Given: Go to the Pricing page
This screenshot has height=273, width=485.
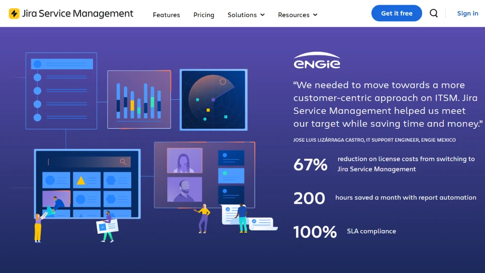Looking at the screenshot, I should pos(204,15).
